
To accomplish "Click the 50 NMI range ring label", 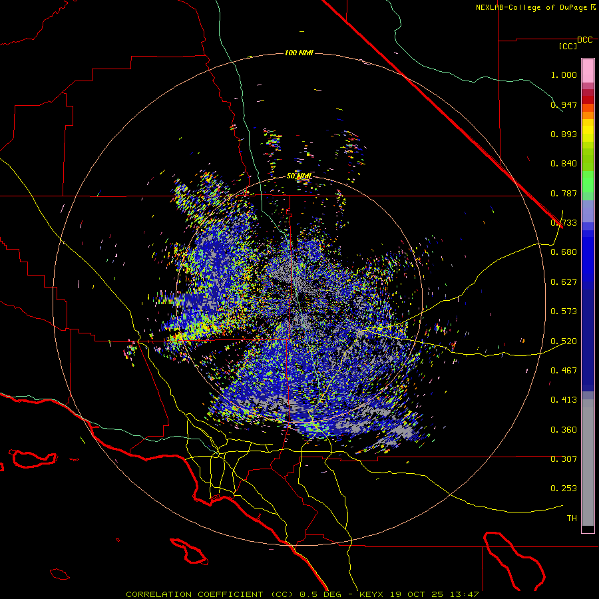I will [299, 176].
